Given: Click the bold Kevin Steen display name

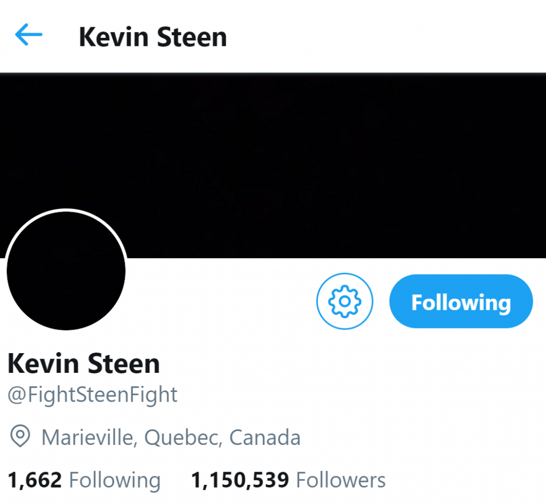Looking at the screenshot, I should tap(84, 363).
